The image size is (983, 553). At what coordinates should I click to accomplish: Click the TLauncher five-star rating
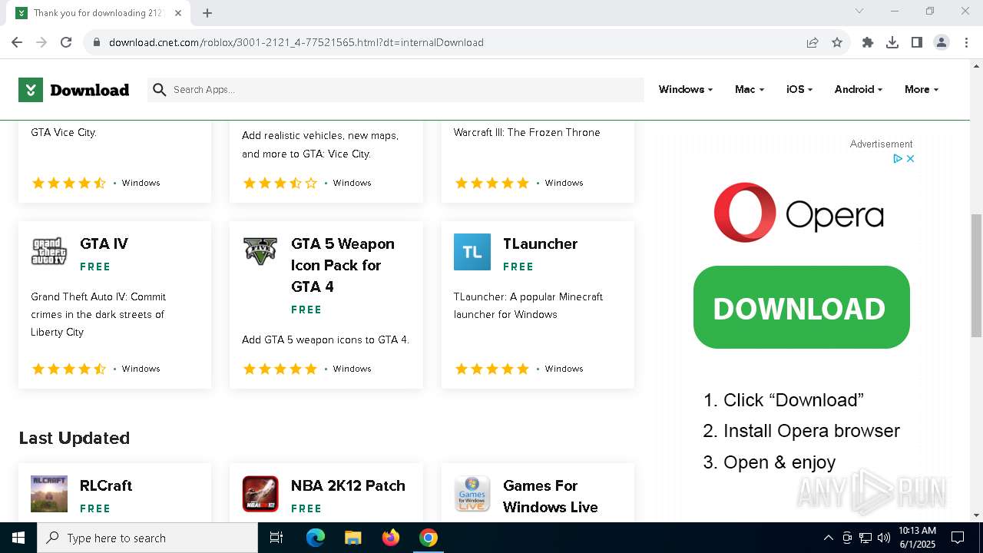pos(491,369)
